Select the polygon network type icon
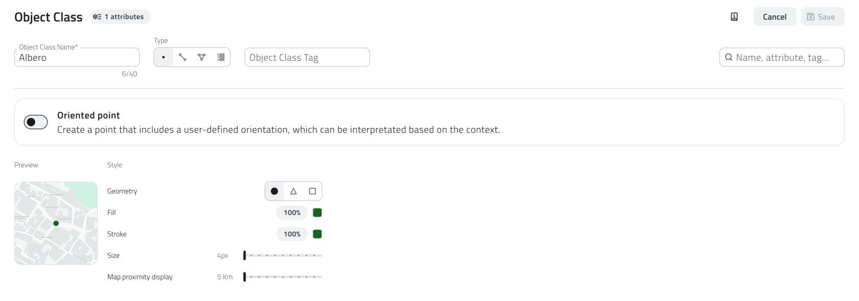This screenshot has width=859, height=301. point(201,57)
